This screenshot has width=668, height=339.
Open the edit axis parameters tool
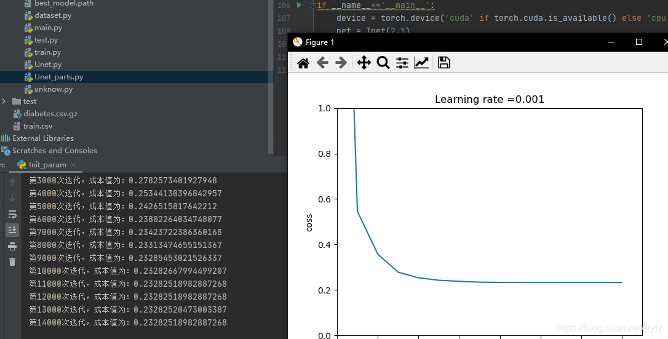click(x=421, y=63)
